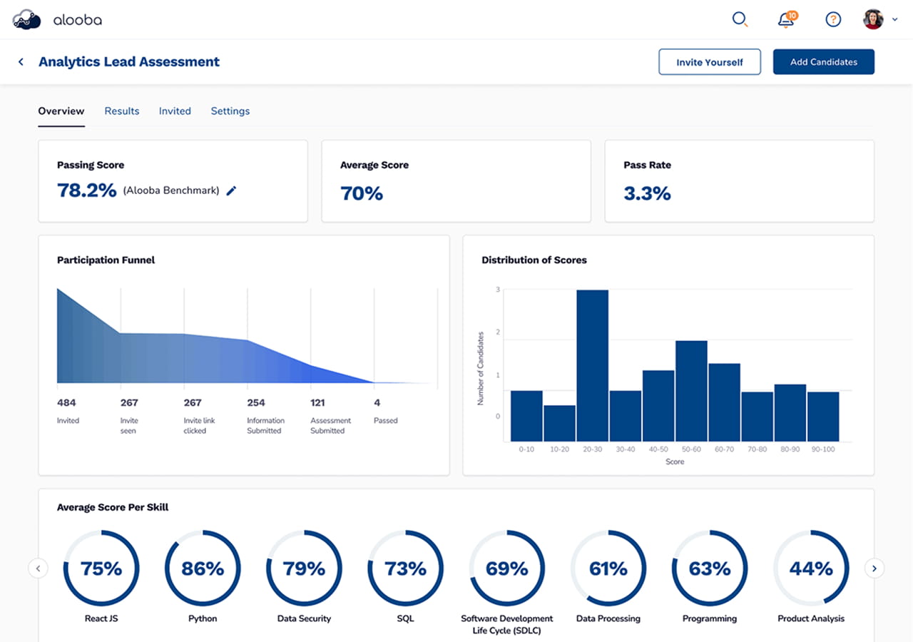The width and height of the screenshot is (913, 642).
Task: Show next skills with right carousel arrow
Action: point(874,569)
